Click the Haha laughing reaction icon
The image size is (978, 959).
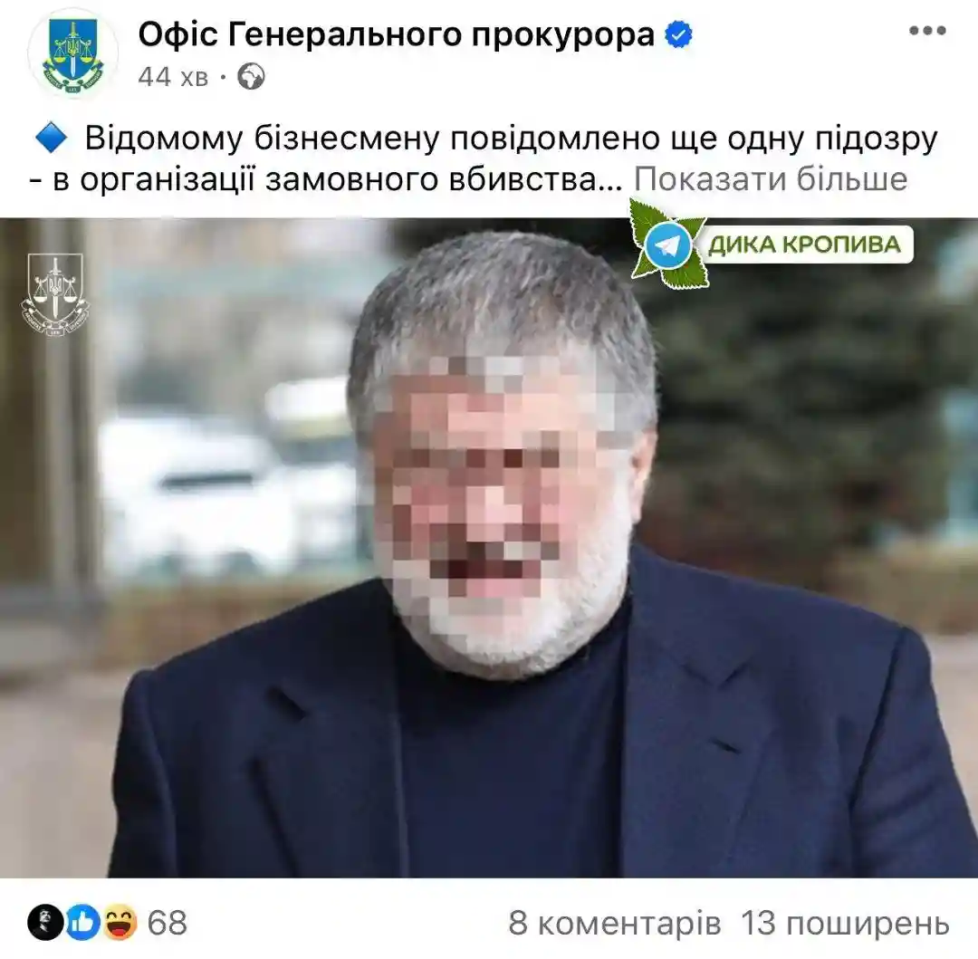[120, 922]
